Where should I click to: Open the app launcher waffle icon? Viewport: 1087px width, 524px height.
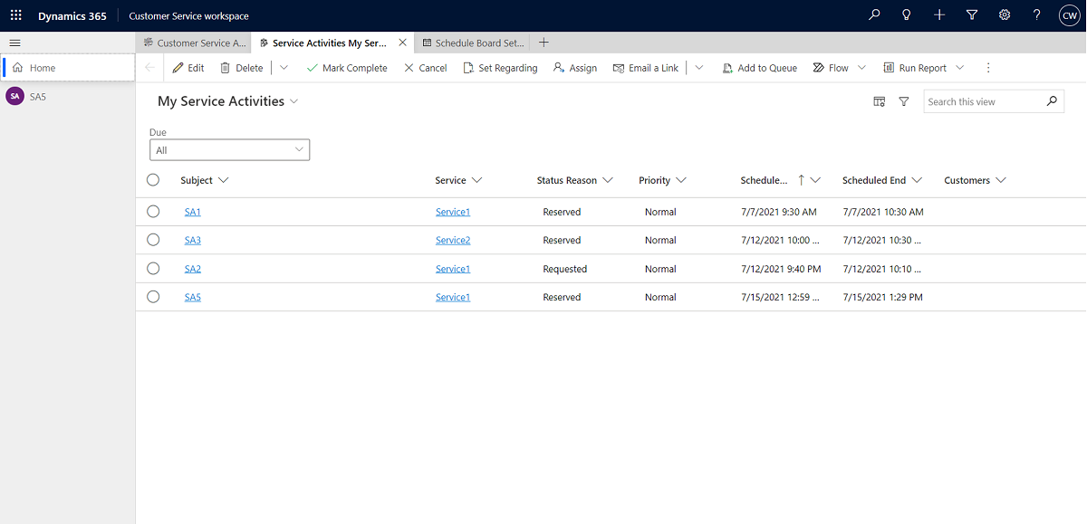click(15, 15)
